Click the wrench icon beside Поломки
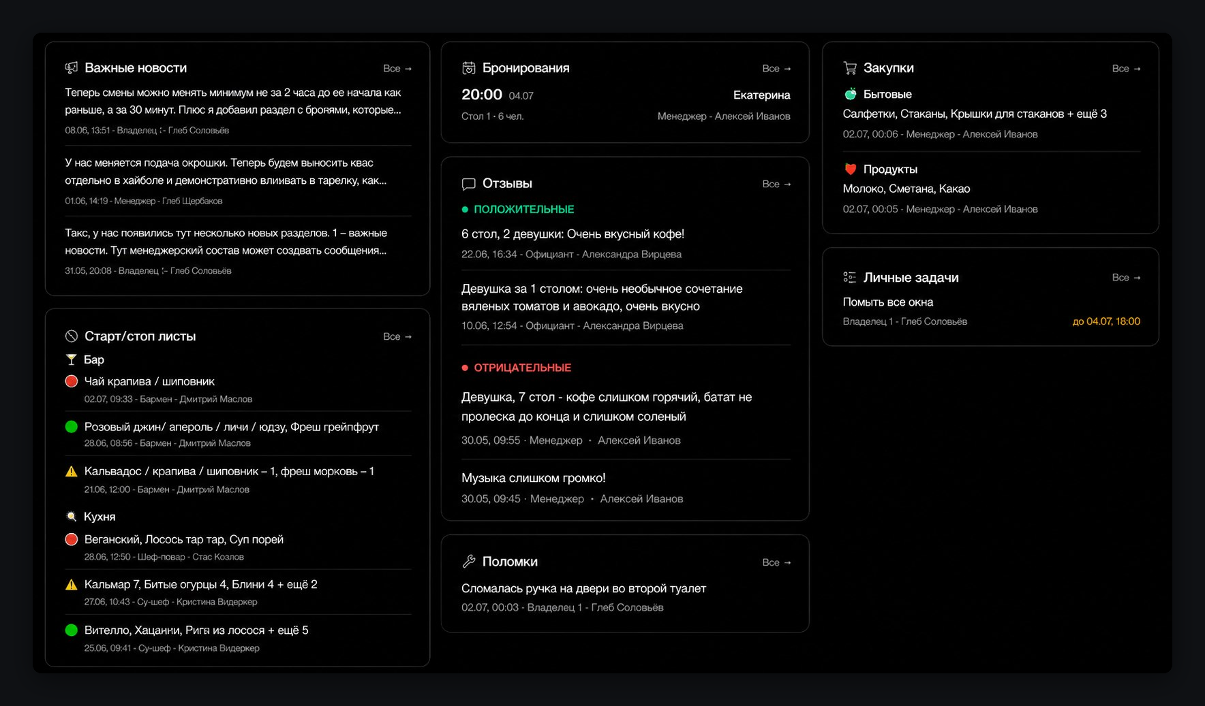Screen dimensions: 1205x706 [468, 562]
